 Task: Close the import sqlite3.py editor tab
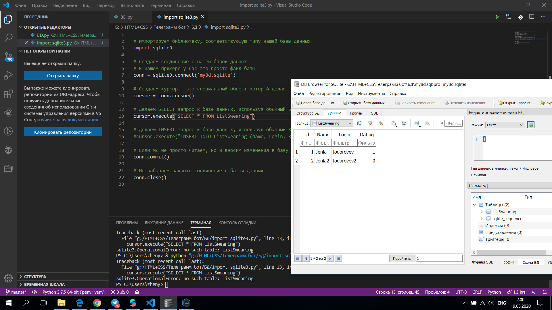(x=203, y=17)
